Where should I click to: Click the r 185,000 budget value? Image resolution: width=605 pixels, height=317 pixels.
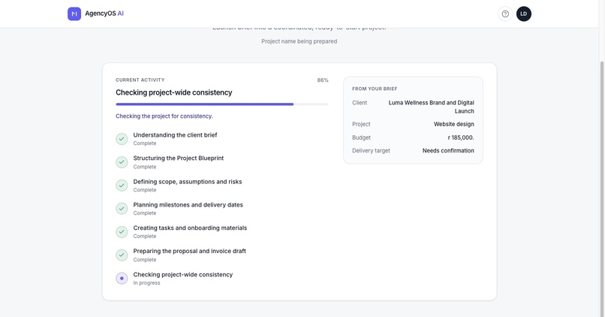461,137
